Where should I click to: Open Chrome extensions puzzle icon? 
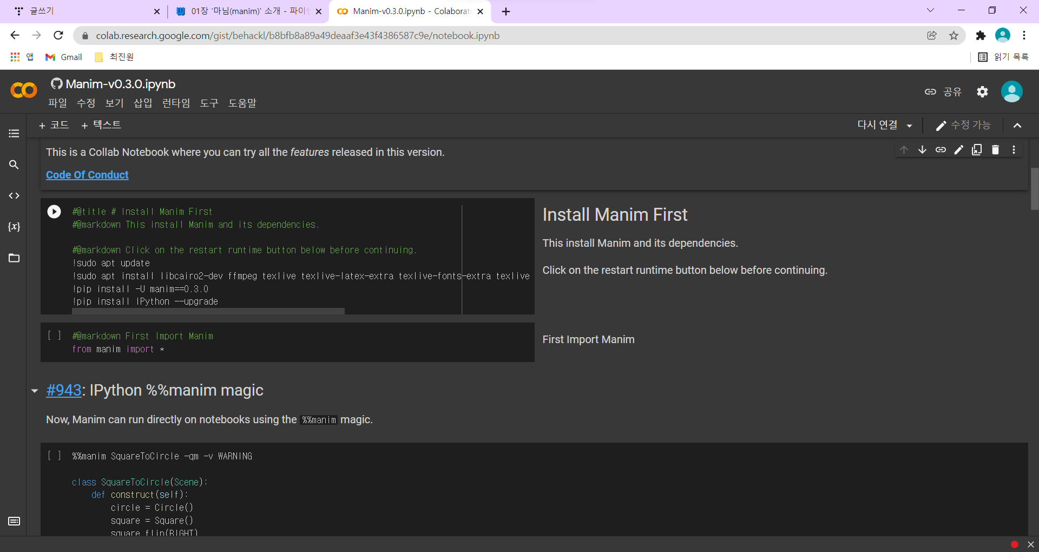(x=981, y=36)
